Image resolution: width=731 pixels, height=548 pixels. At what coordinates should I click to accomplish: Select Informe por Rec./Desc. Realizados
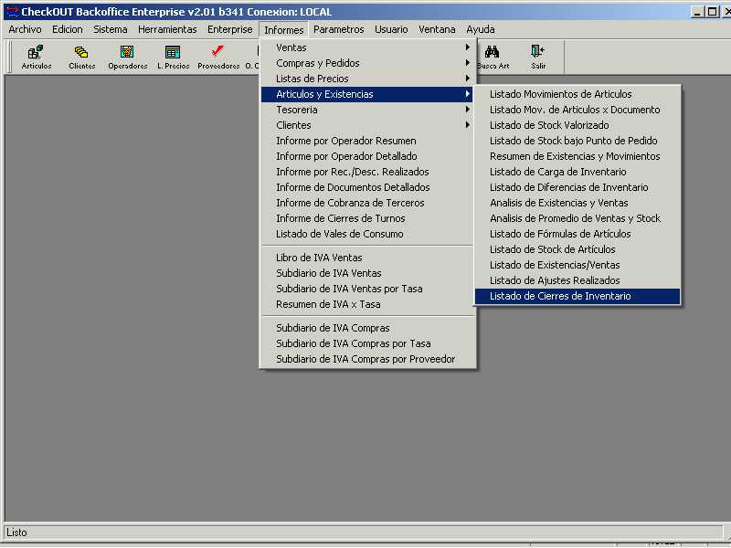(x=367, y=172)
